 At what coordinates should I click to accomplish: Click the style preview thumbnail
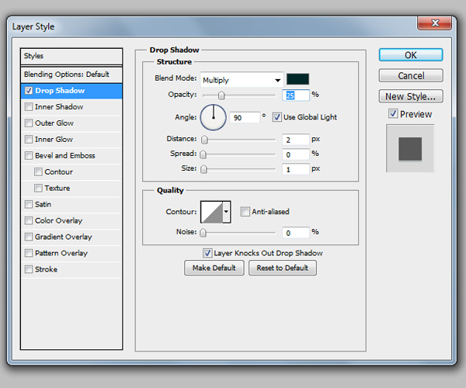pos(410,148)
